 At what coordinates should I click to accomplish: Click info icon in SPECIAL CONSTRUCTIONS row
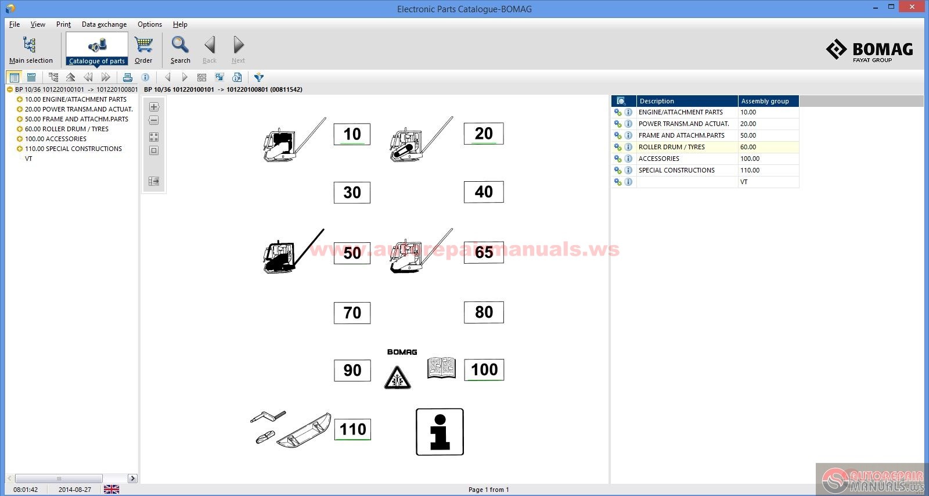(x=628, y=170)
